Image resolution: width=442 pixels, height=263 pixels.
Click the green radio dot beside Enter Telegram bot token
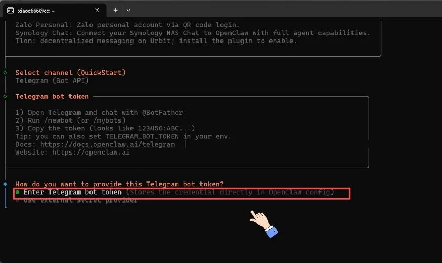[x=17, y=193]
